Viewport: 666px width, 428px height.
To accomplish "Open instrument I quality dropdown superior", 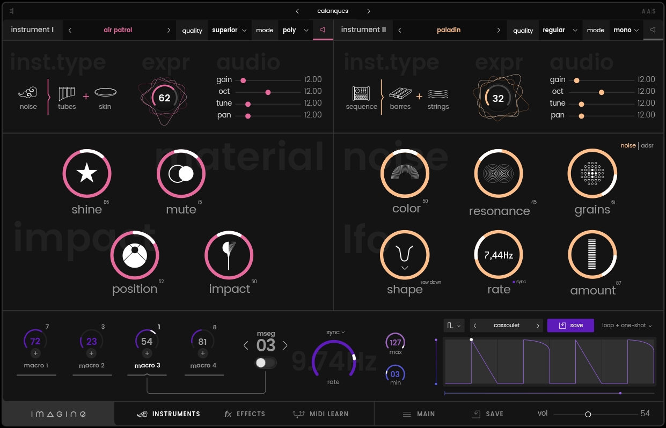I will (229, 30).
